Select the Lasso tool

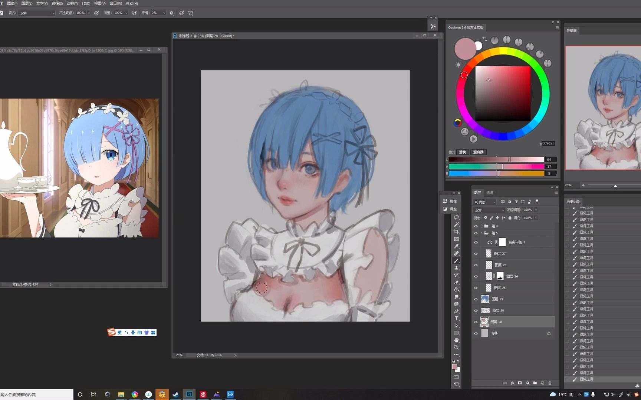[x=456, y=217]
